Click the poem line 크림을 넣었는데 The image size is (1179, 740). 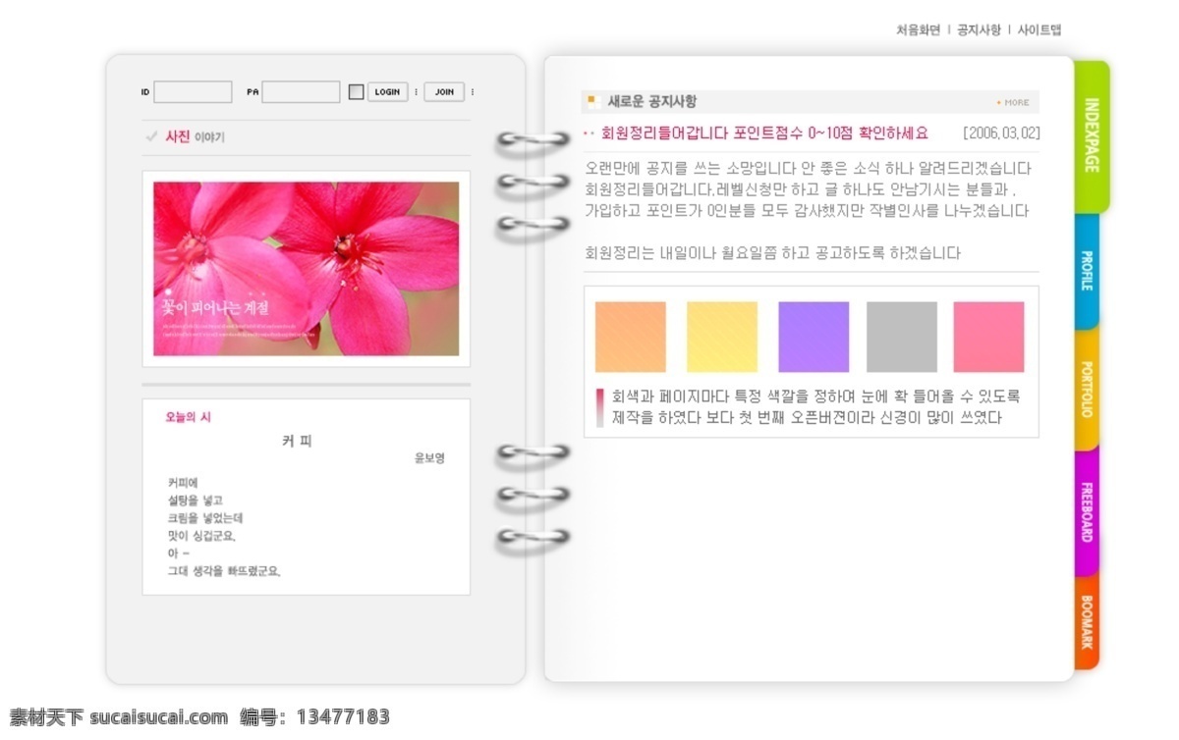pyautogui.click(x=205, y=517)
